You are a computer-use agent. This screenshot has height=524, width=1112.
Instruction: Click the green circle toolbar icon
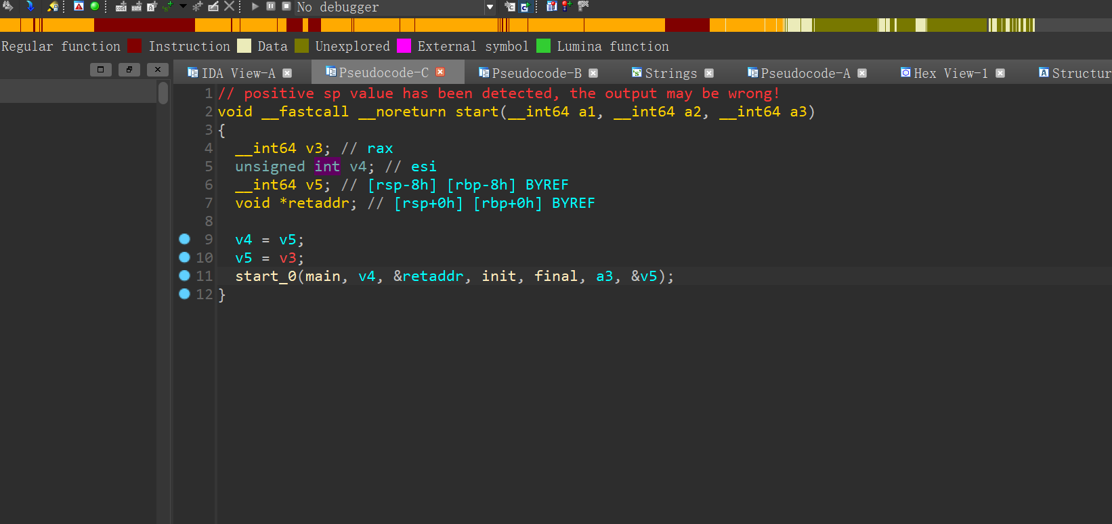point(95,6)
